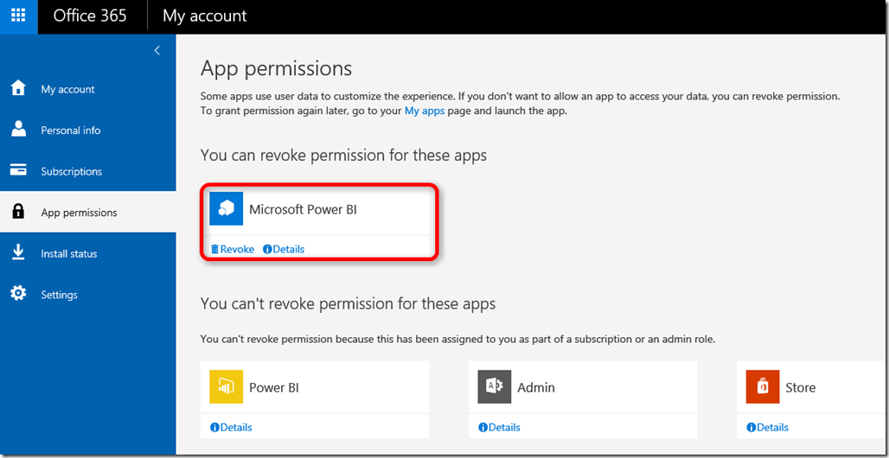Screen dimensions: 889x458
Task: Click the trash icon next to Revoke
Action: click(x=214, y=249)
